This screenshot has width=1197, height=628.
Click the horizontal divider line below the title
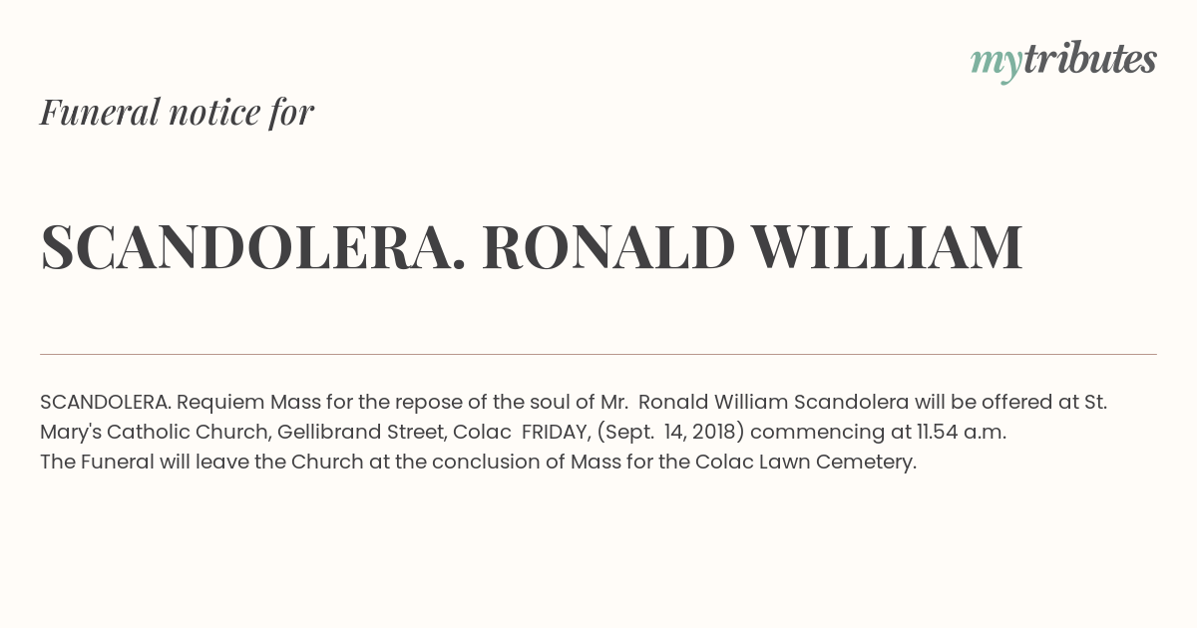point(598,354)
